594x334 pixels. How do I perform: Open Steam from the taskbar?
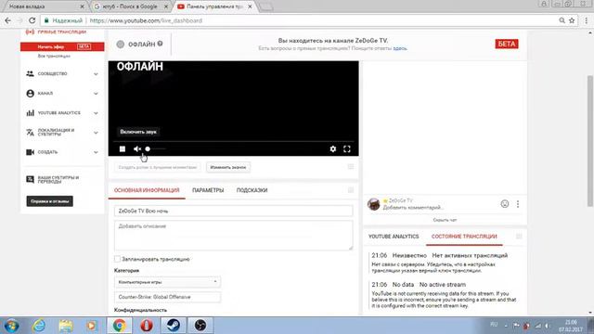(174, 326)
